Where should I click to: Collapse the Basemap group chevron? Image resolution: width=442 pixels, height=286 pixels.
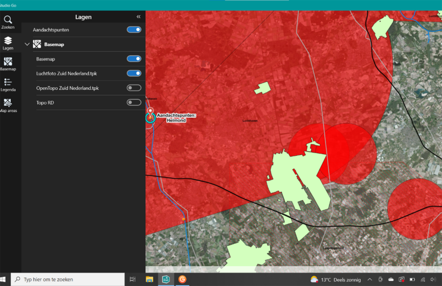(x=27, y=44)
